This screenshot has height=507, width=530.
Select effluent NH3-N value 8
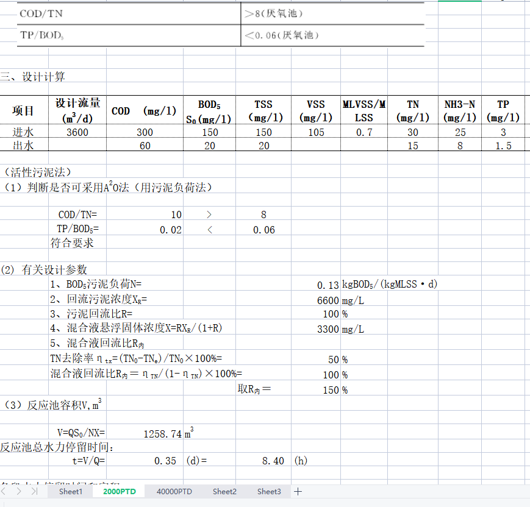pos(460,146)
